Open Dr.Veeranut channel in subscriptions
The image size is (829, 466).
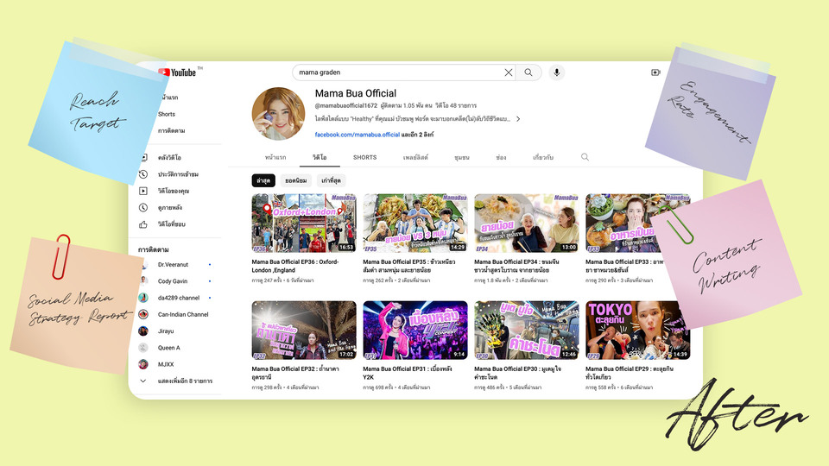174,265
